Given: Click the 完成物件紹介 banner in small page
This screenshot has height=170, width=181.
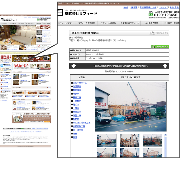Looking at the screenshot, I should click(32, 66).
